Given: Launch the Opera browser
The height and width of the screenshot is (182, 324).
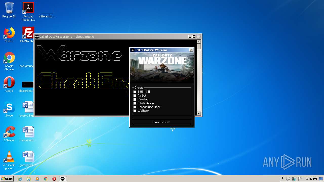Looking at the screenshot, I should [9, 82].
